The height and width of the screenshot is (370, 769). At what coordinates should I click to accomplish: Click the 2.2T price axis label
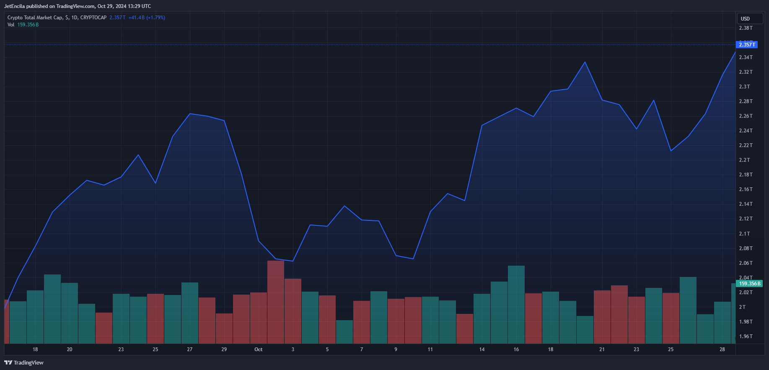pos(744,160)
